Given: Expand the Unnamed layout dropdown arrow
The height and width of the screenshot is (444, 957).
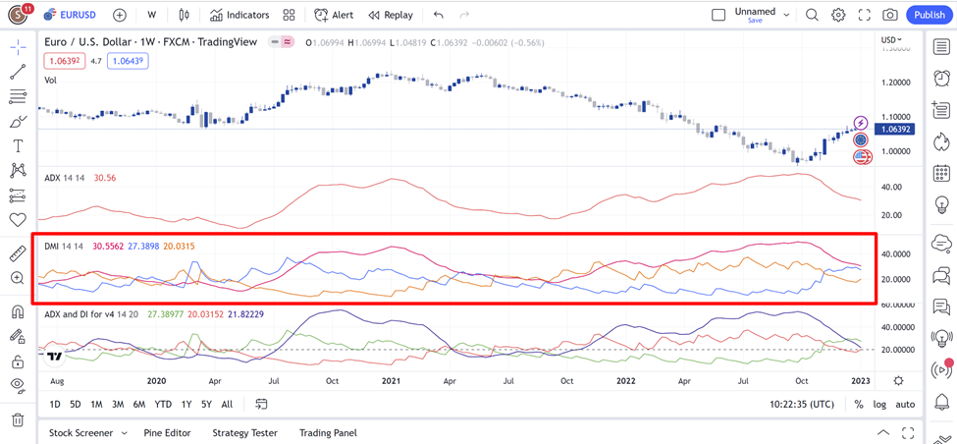Looking at the screenshot, I should point(786,14).
